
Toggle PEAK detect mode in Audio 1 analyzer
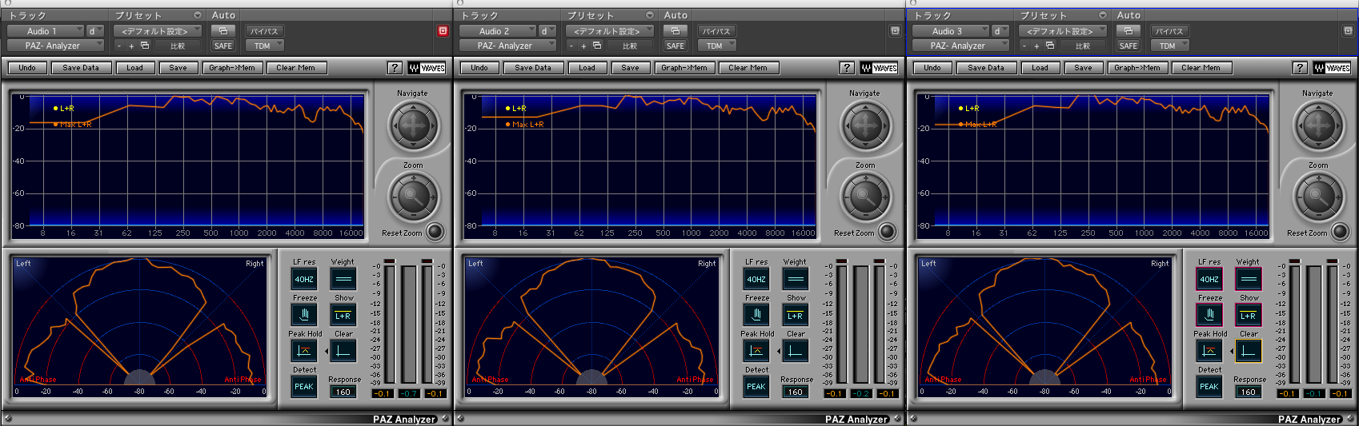click(x=304, y=386)
